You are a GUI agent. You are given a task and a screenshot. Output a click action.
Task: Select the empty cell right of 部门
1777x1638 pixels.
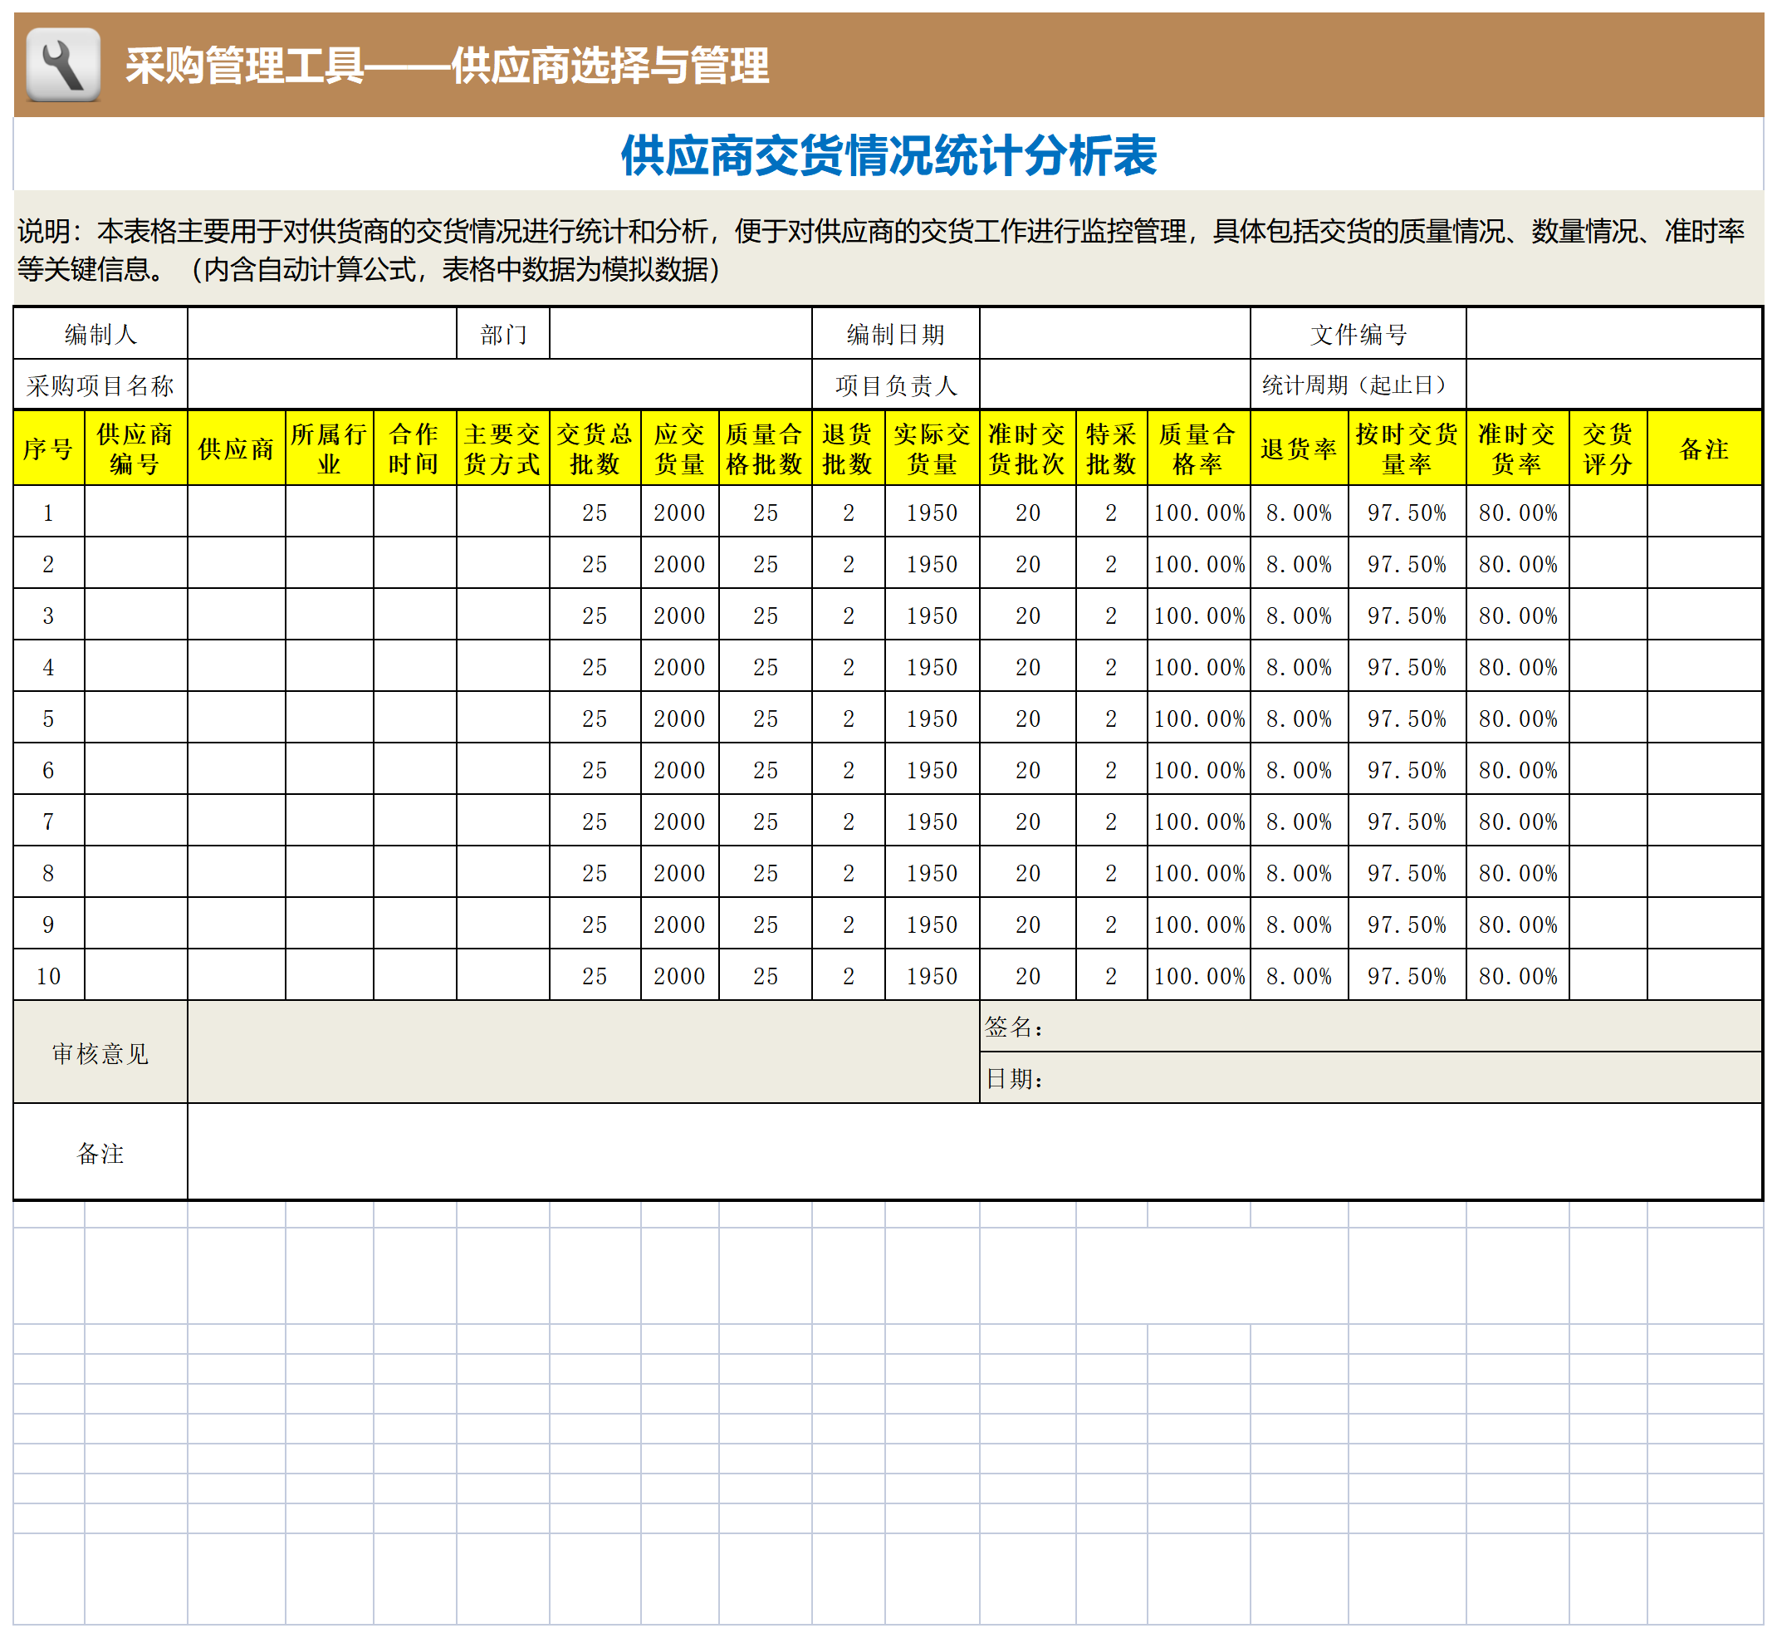coord(680,334)
